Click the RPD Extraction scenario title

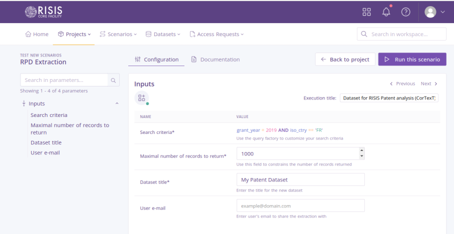[x=43, y=62]
